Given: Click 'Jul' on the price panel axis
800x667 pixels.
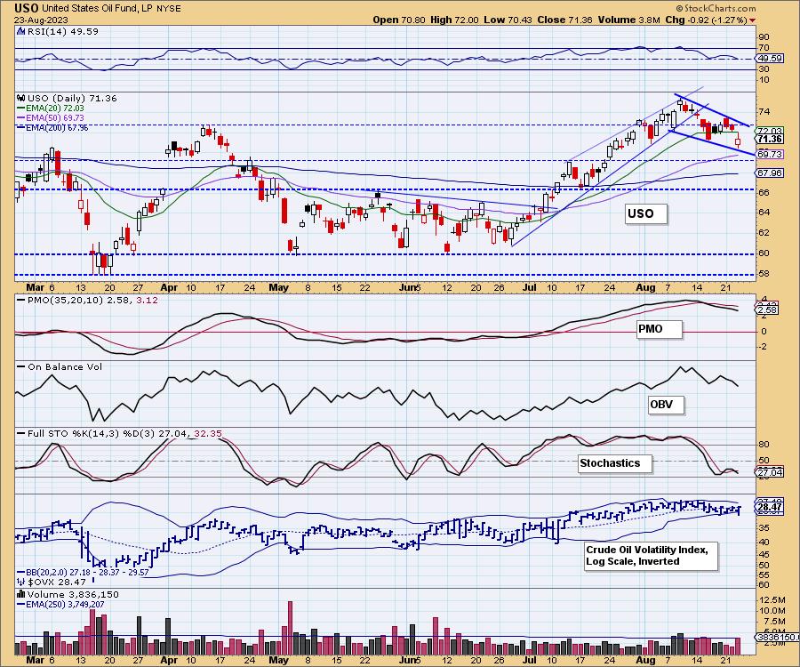Looking at the screenshot, I should [530, 287].
